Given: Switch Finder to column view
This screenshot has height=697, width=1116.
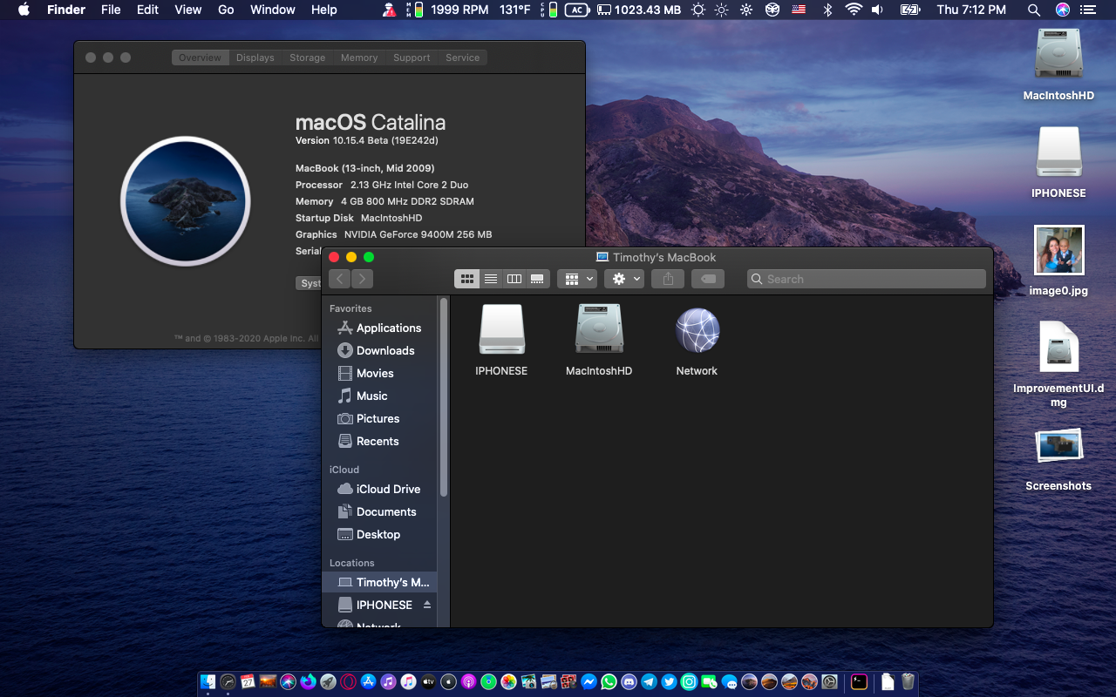Looking at the screenshot, I should click(x=514, y=279).
